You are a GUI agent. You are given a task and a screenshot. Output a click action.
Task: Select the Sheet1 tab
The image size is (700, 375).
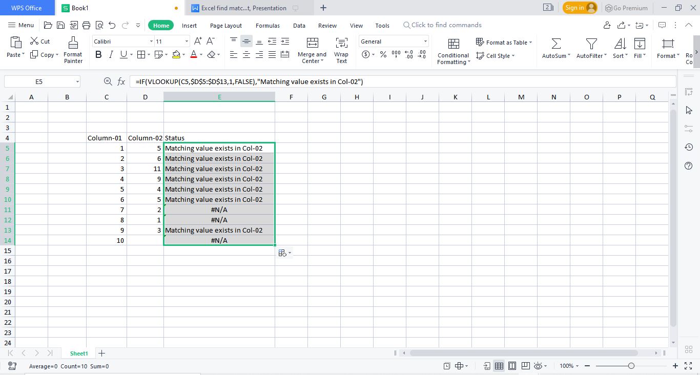(x=79, y=353)
